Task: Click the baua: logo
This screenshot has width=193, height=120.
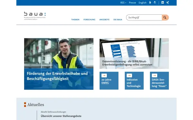Action: (35, 16)
